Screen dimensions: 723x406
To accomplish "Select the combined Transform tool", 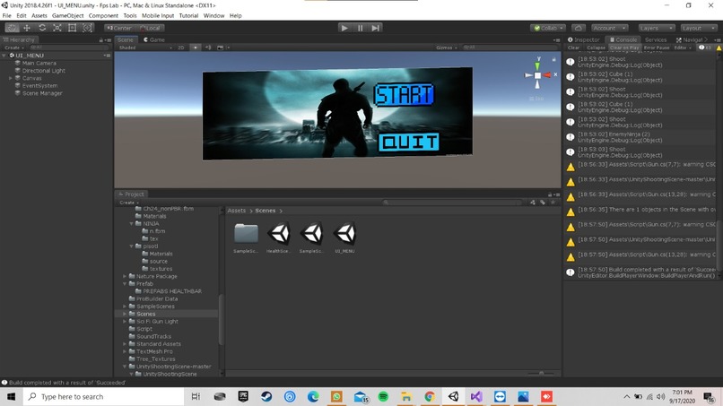I will [x=87, y=28].
